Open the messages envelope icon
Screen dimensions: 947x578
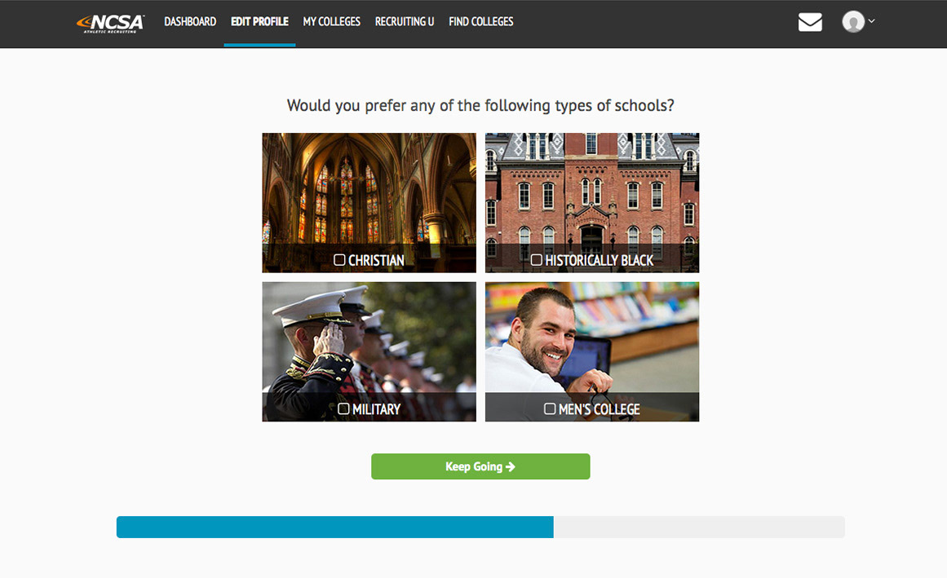click(x=810, y=22)
